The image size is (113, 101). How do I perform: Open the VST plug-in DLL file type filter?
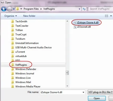coord(100,92)
